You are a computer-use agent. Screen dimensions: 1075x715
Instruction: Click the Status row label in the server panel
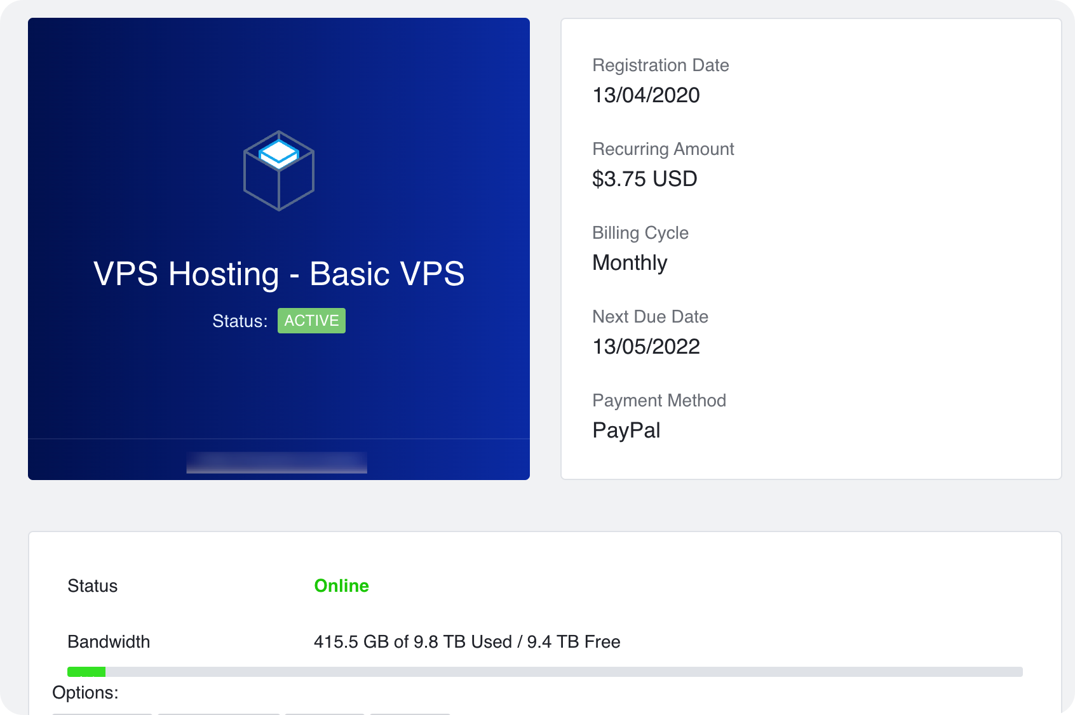(x=93, y=586)
